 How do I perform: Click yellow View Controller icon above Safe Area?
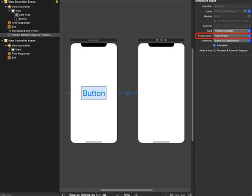click(x=10, y=7)
